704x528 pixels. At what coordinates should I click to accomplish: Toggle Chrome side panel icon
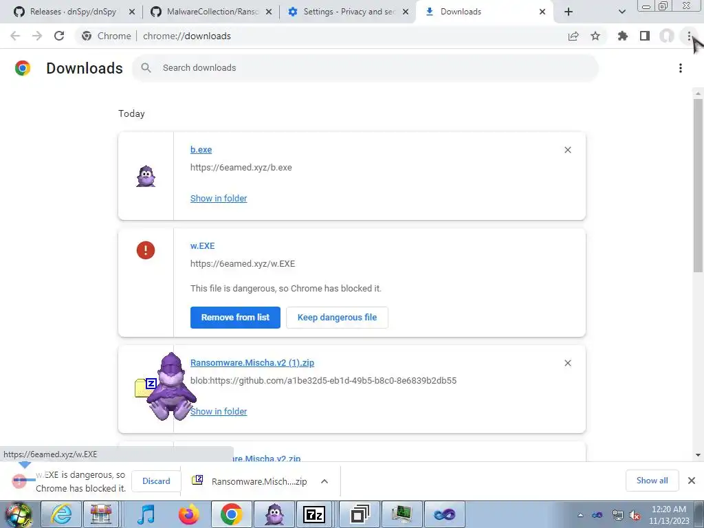[x=645, y=36]
